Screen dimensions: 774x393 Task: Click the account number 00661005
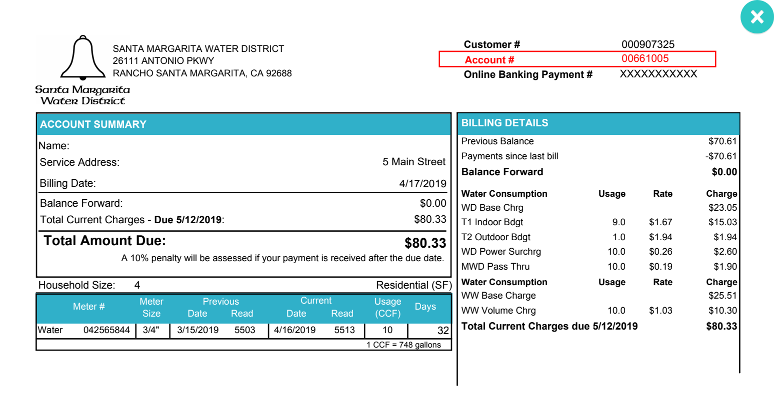pyautogui.click(x=645, y=58)
